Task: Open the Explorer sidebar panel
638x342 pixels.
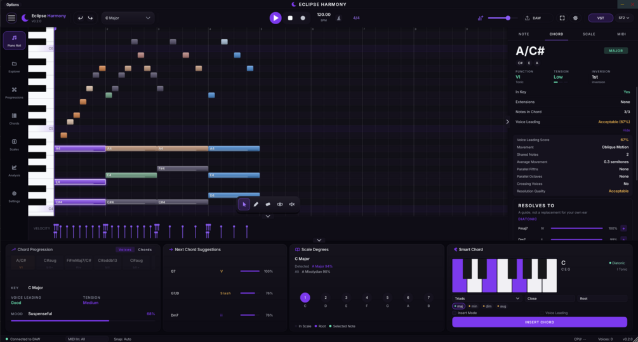Action: tap(14, 67)
